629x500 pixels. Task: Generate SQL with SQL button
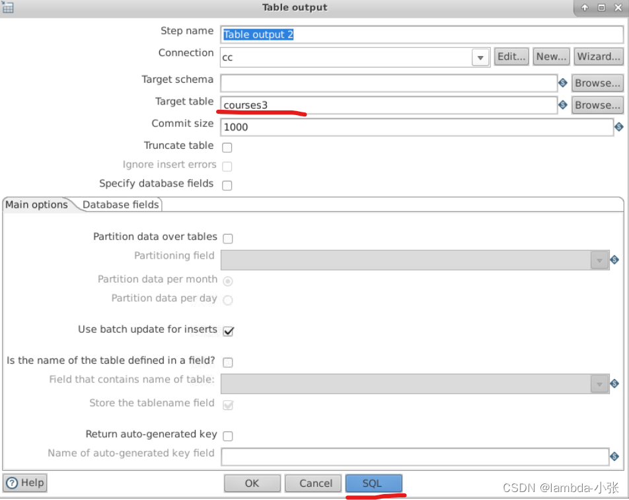click(x=374, y=483)
